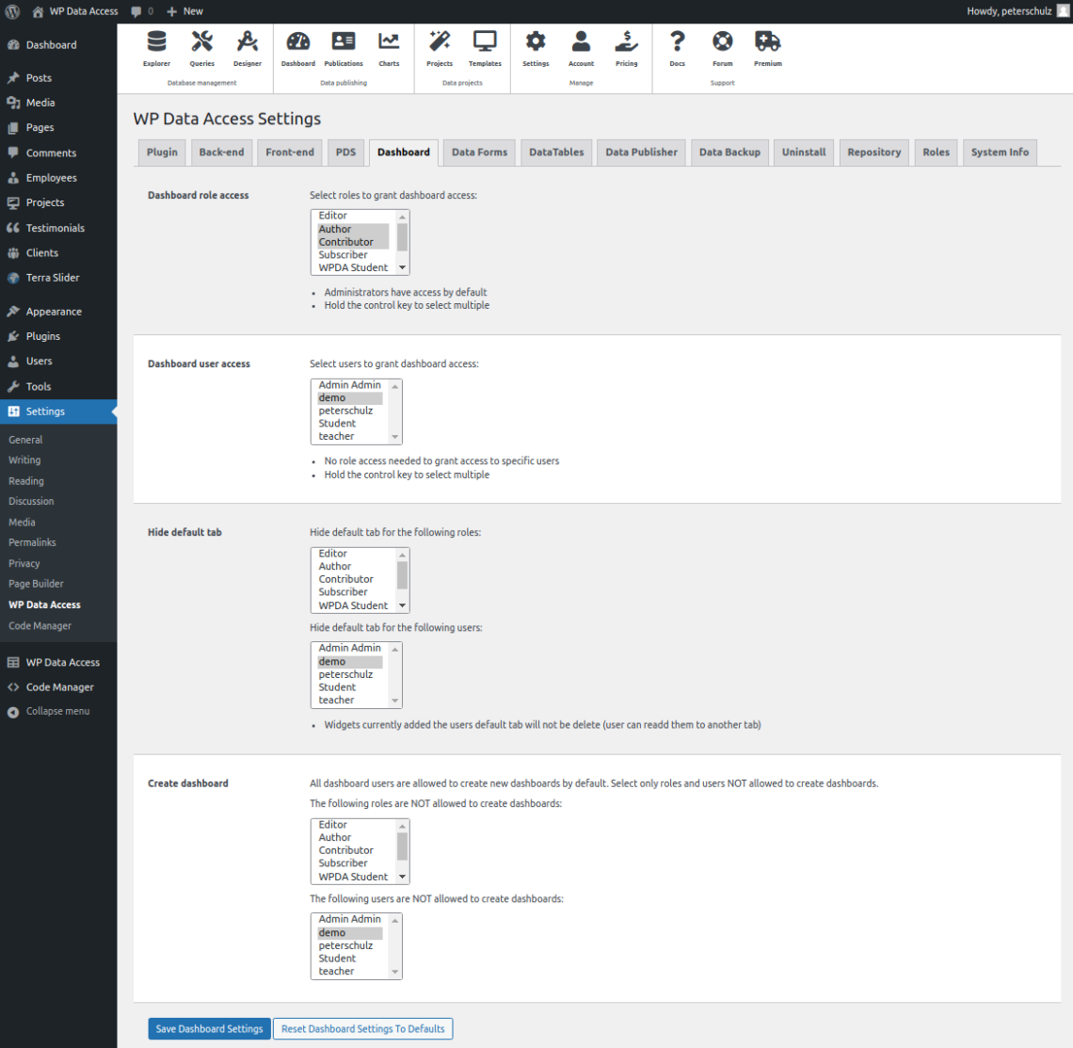Select Subscriber under hide default tab roles

pos(345,592)
